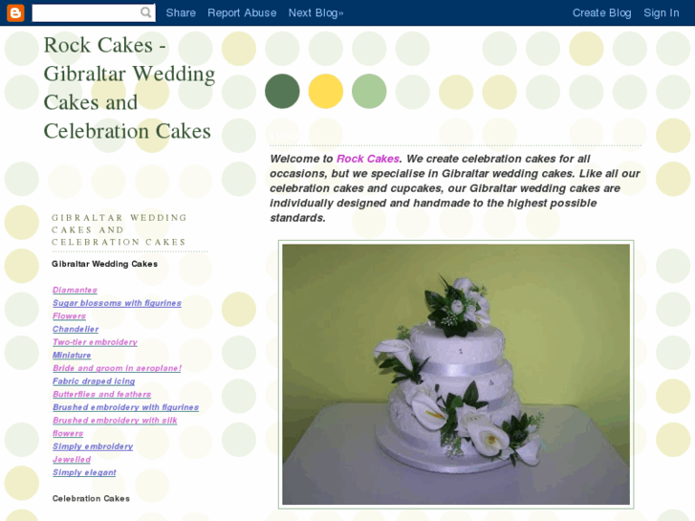Click the Simply elegant link
This screenshot has height=521, width=695.
click(x=84, y=472)
